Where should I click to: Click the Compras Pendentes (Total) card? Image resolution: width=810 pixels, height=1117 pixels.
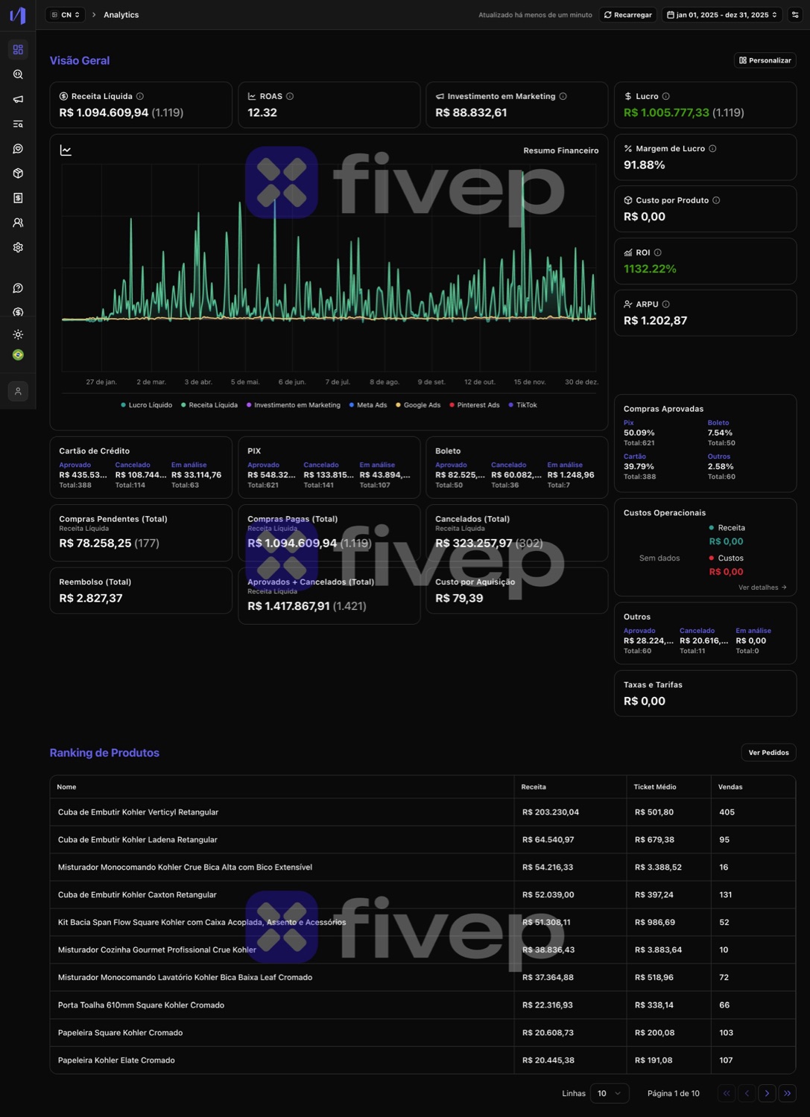tap(141, 533)
